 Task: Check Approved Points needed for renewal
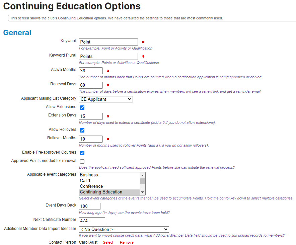pos(82,161)
